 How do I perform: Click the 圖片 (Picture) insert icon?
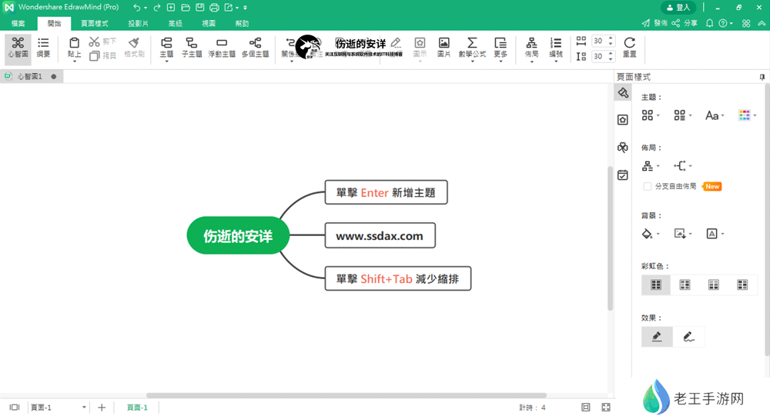point(444,47)
